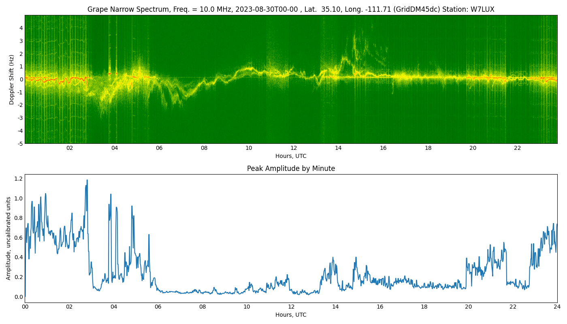The image size is (567, 324).
Task: Click the 'Peak Amplitude by Minute' title
Action: (291, 168)
